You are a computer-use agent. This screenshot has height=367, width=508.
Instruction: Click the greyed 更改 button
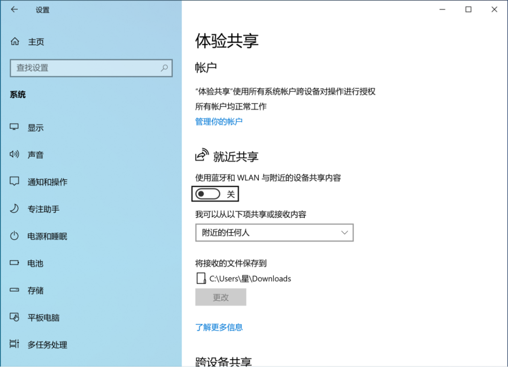point(221,297)
